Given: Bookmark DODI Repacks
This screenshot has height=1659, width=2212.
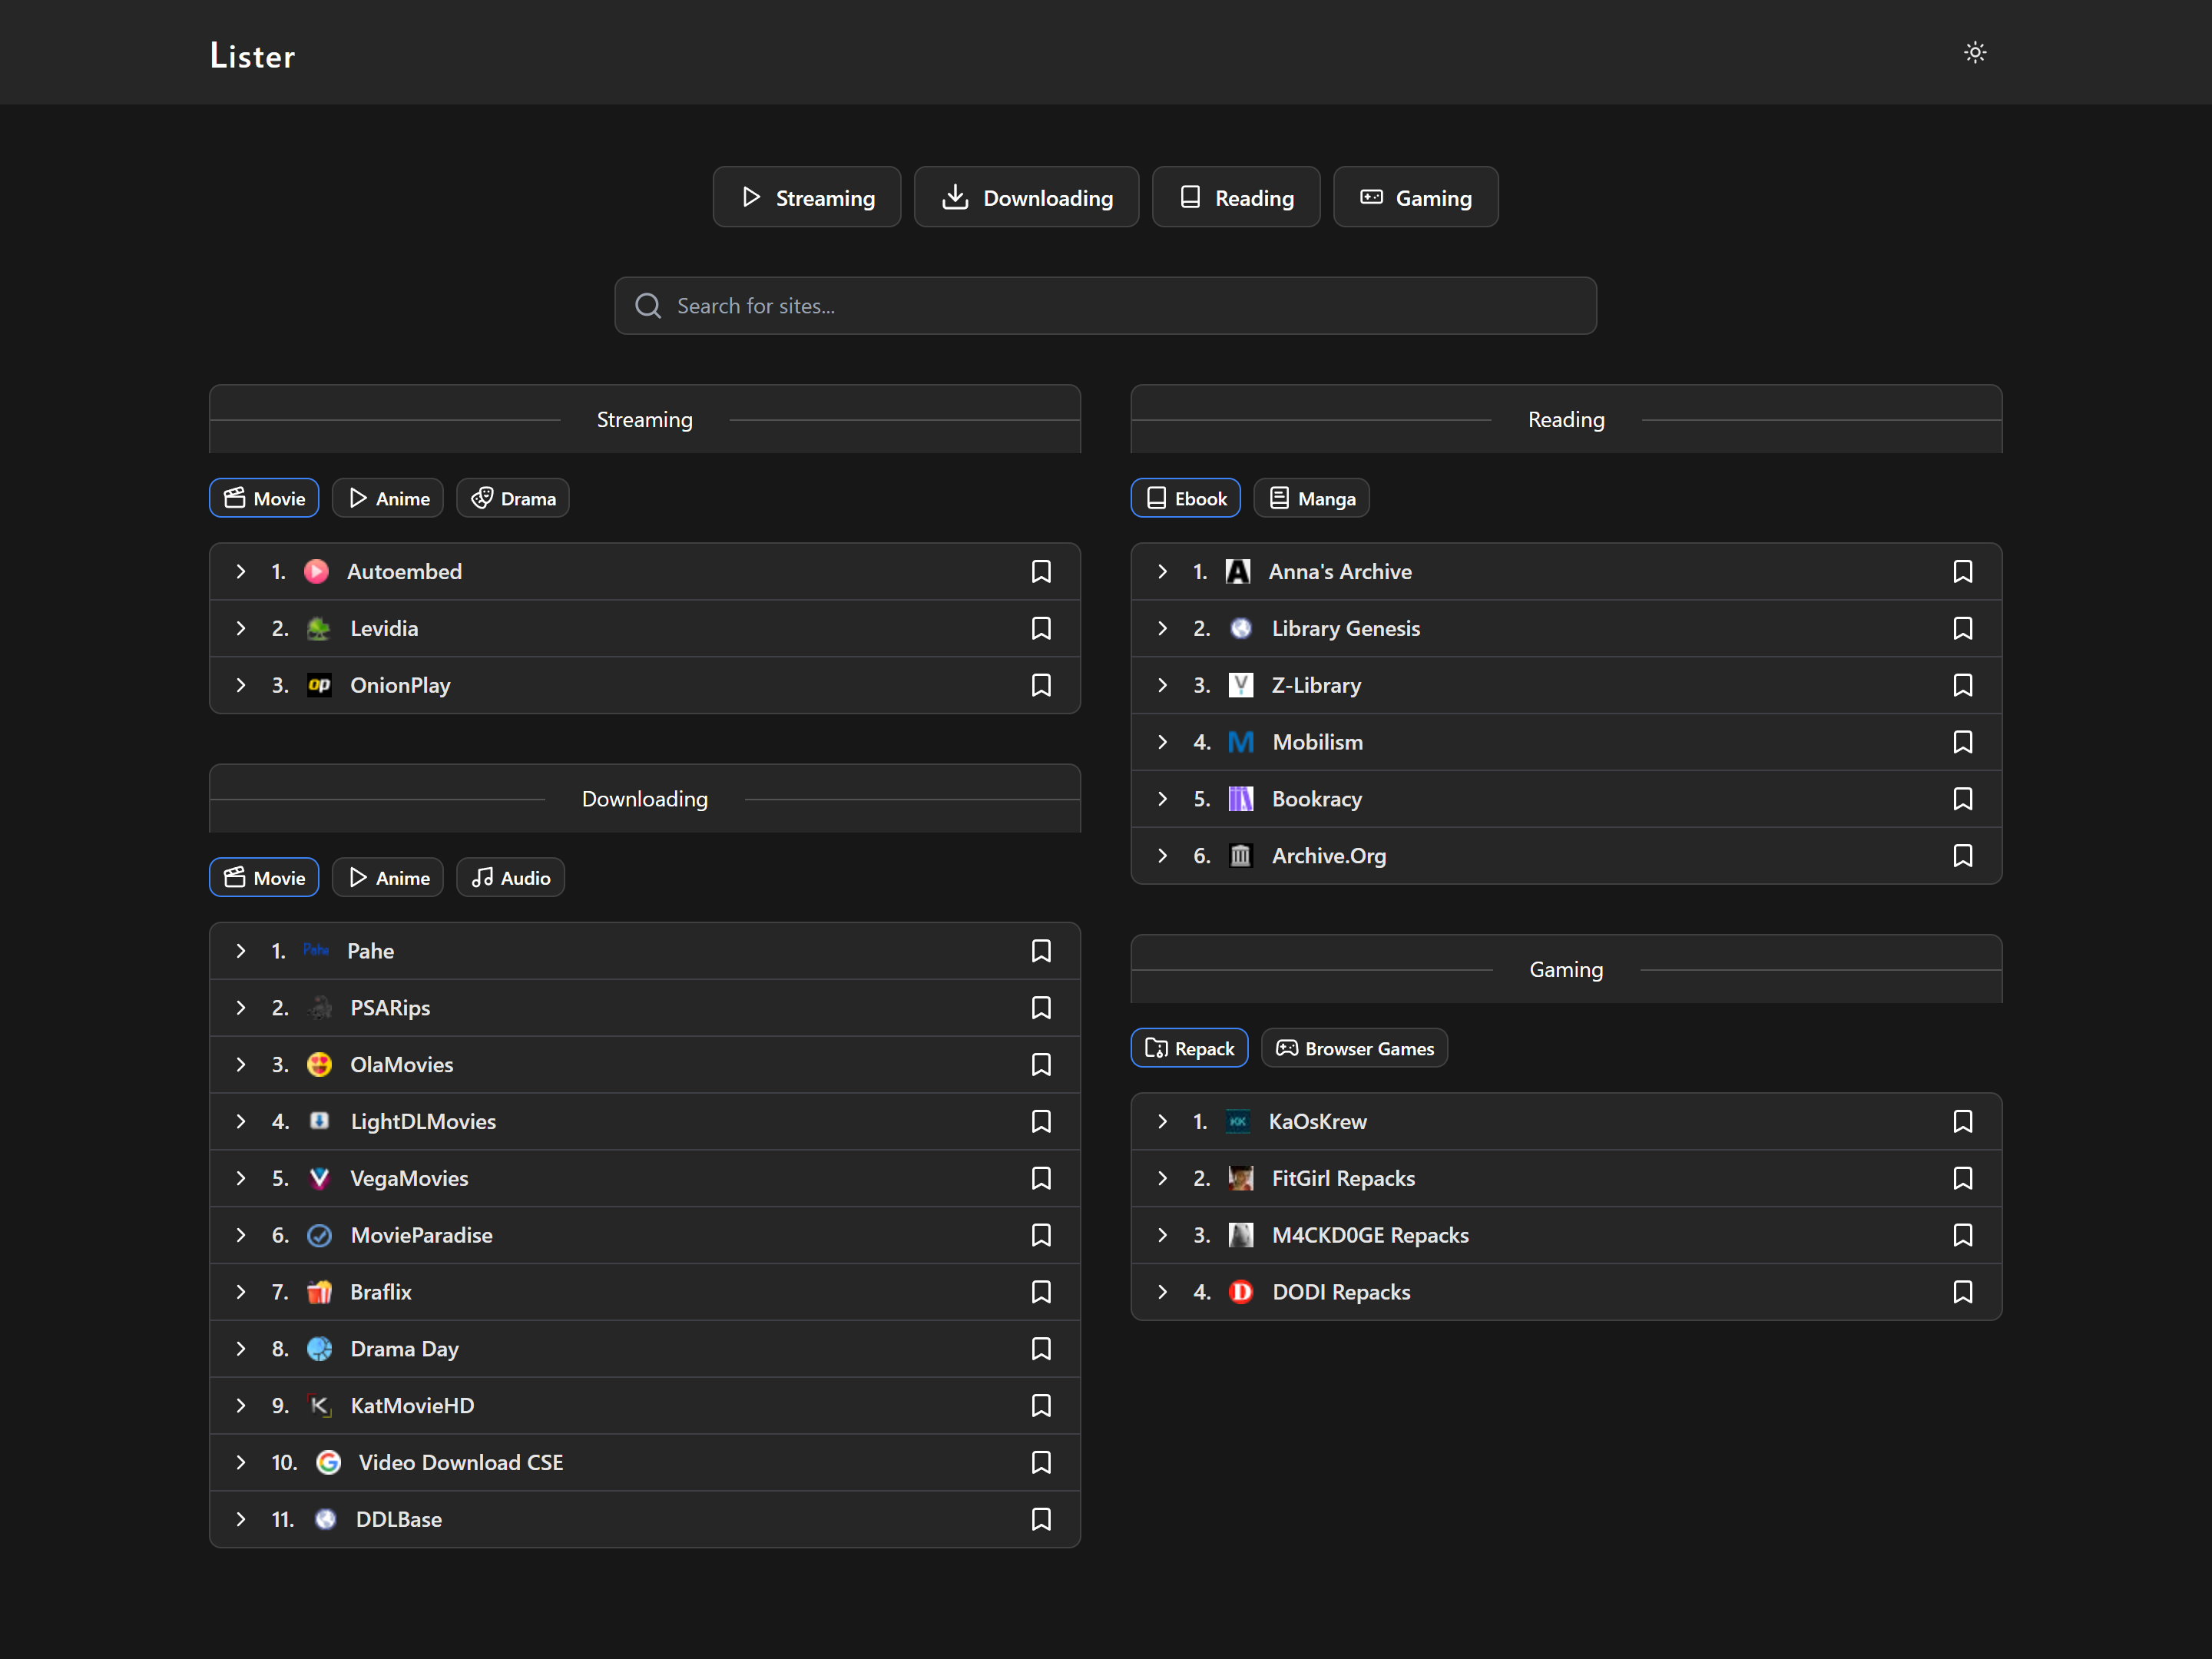Looking at the screenshot, I should pyautogui.click(x=1963, y=1292).
